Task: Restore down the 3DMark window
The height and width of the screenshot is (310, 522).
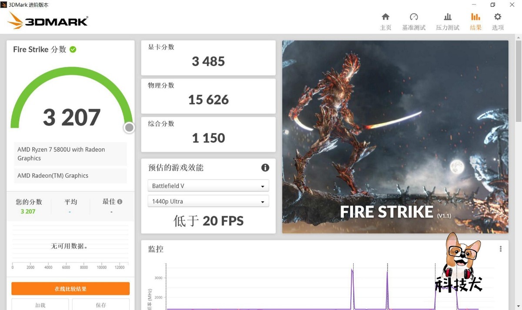Action: (492, 5)
